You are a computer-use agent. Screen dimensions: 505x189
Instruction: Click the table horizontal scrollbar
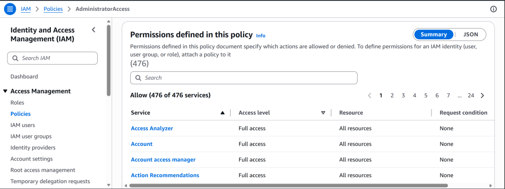(288, 186)
